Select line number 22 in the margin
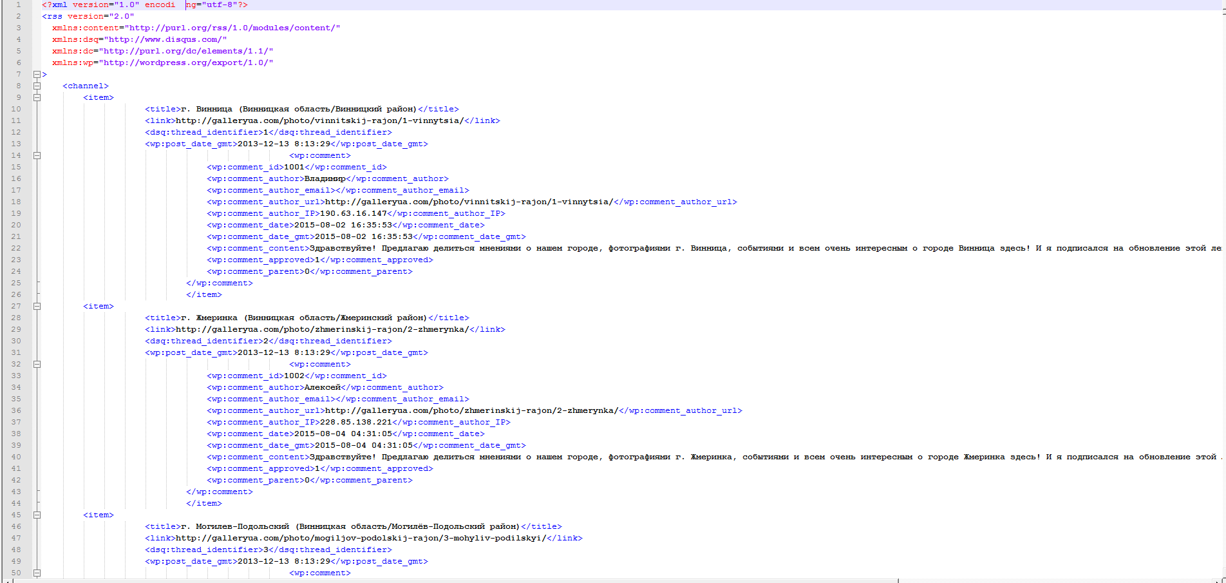 [x=16, y=248]
